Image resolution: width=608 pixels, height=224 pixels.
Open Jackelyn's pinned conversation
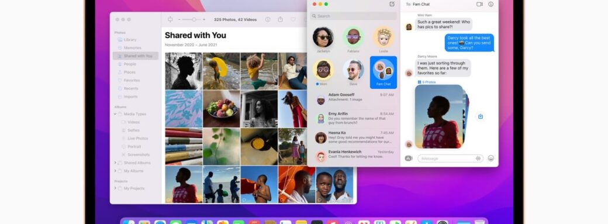[323, 40]
